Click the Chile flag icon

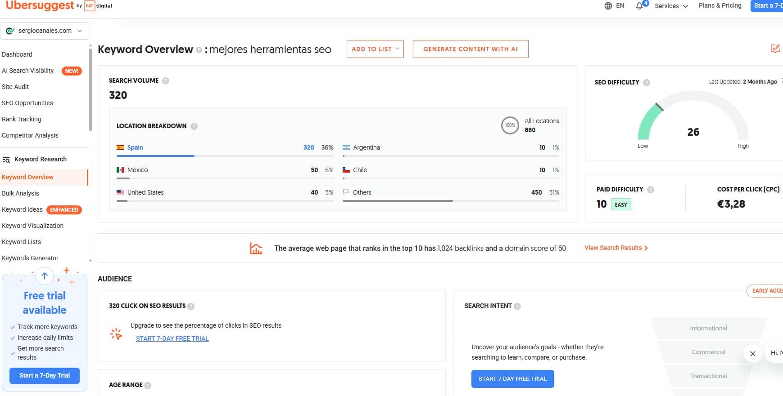346,170
